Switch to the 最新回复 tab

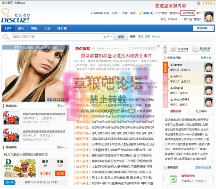[175, 111]
